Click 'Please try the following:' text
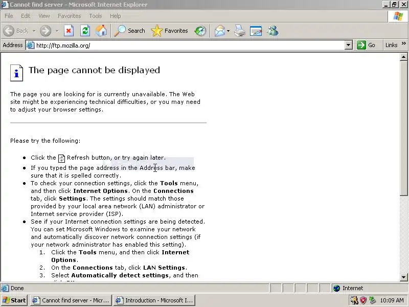Viewport: 409px width, 307px height. tap(45, 141)
